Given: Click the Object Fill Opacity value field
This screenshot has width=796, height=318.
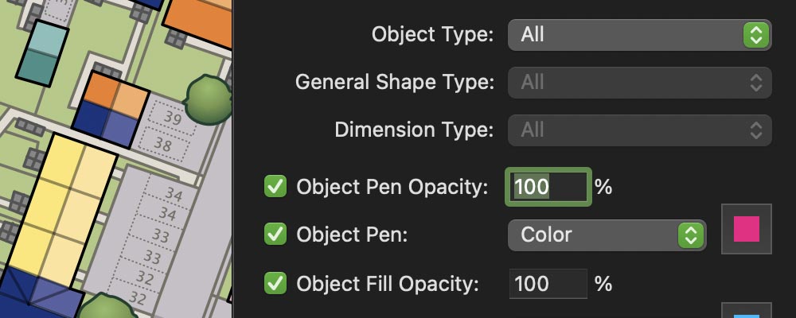Looking at the screenshot, I should [x=548, y=283].
